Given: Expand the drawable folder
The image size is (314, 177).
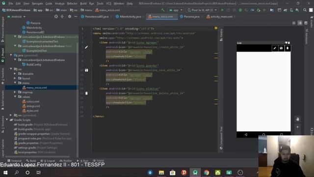Looking at the screenshot, I should tap(15, 74).
